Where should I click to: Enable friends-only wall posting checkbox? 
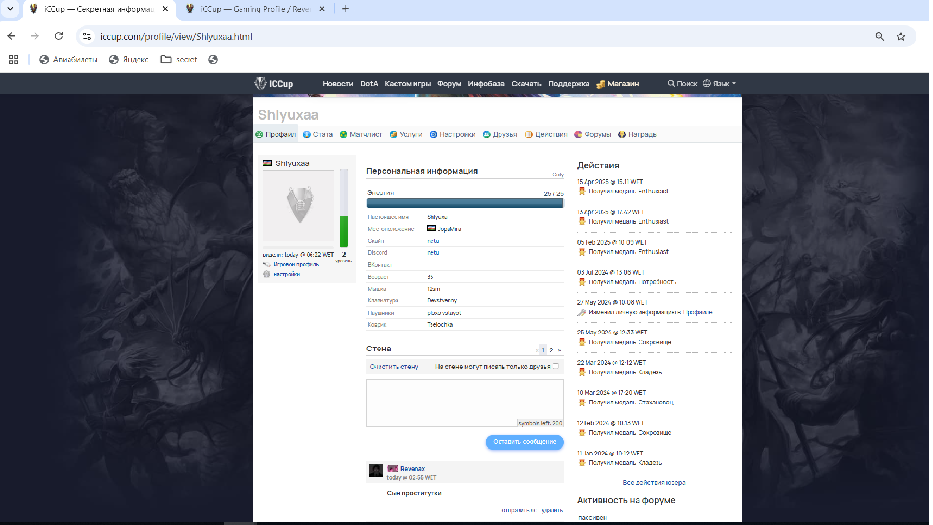[555, 367]
